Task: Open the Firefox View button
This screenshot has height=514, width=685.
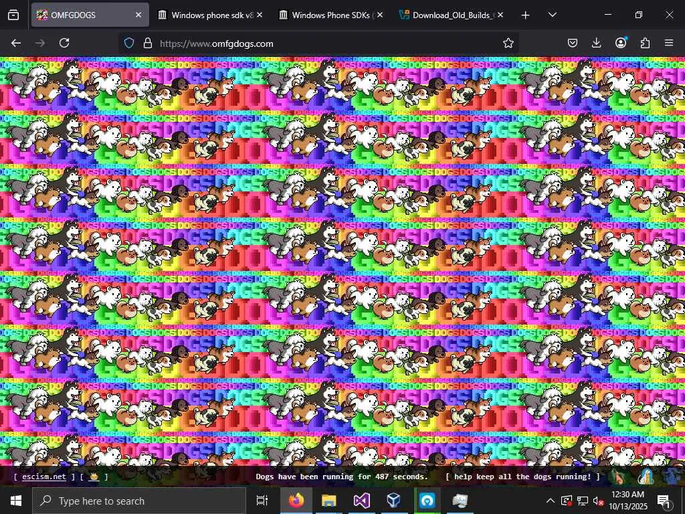Action: coord(13,15)
